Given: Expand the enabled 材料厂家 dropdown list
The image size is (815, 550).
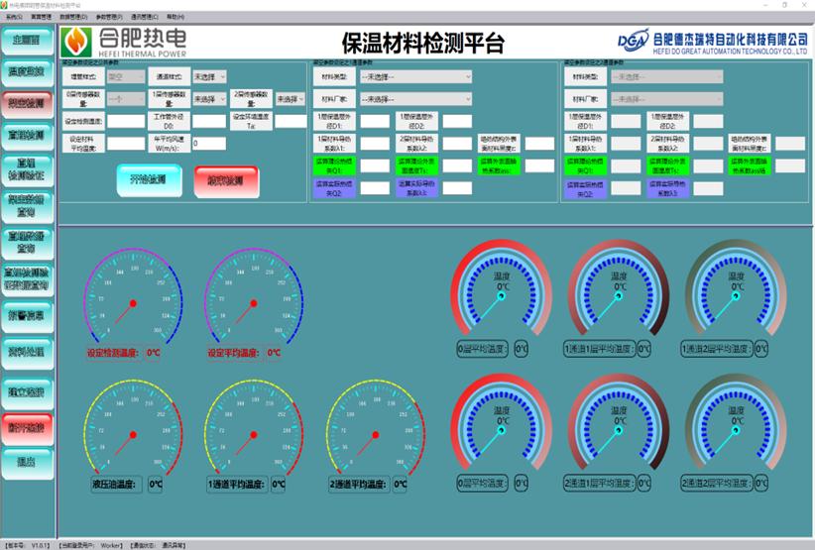Looking at the screenshot, I should click(x=415, y=99).
